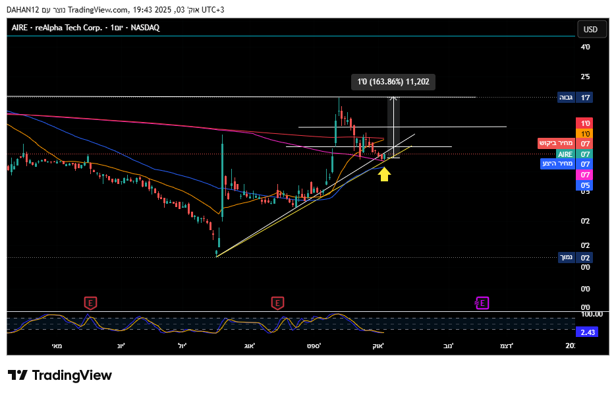Click the 4'0 price axis label
Viewport: 616px width, 395px height.
pos(585,47)
